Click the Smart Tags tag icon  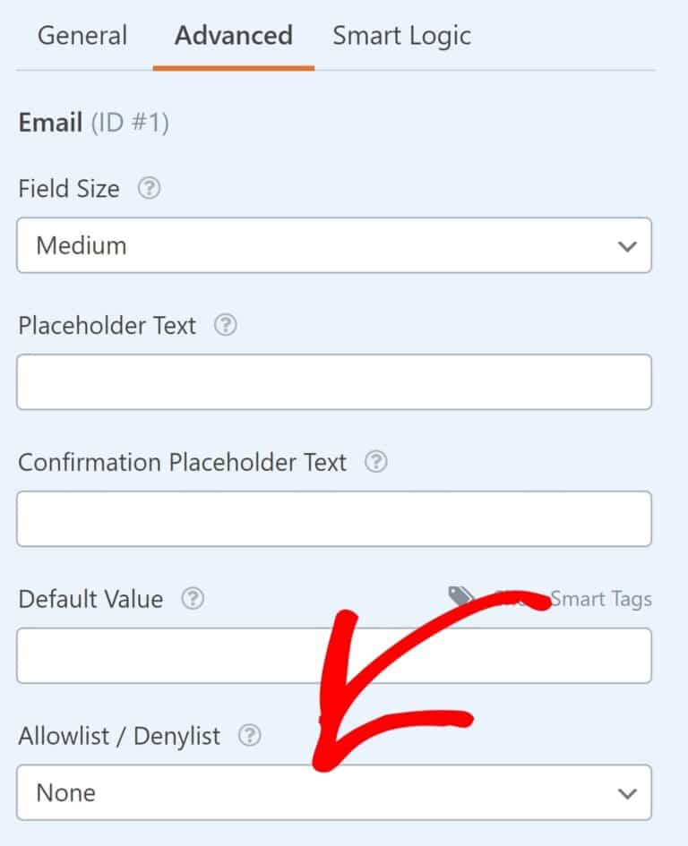tap(461, 594)
